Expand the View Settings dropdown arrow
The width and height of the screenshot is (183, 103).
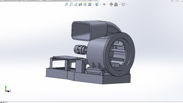pos(127,4)
